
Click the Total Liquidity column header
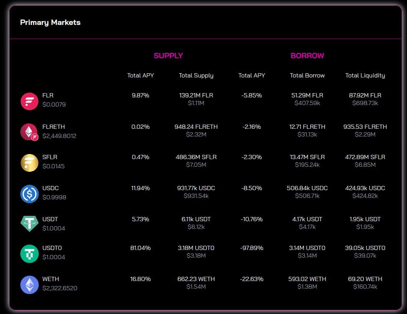tap(365, 76)
